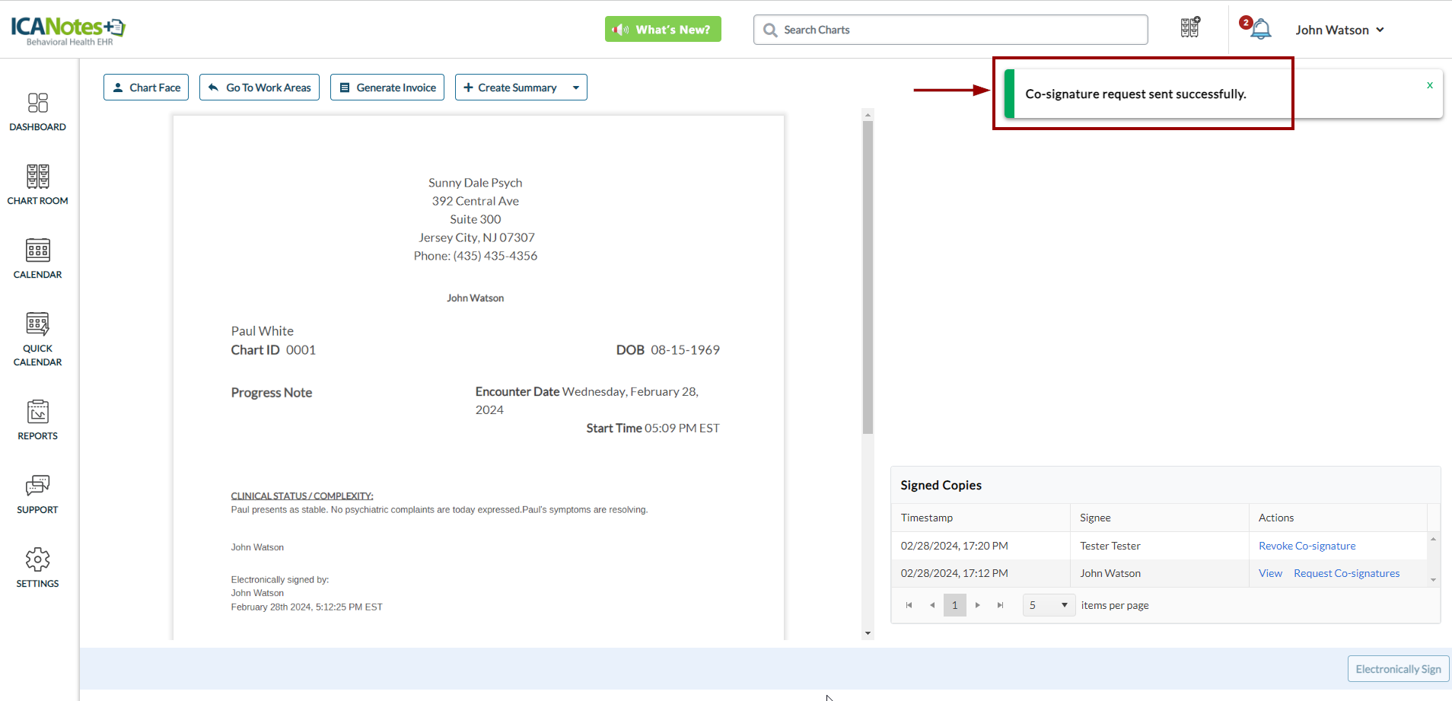Click the Timestamp column header
1452x701 pixels.
click(x=980, y=518)
